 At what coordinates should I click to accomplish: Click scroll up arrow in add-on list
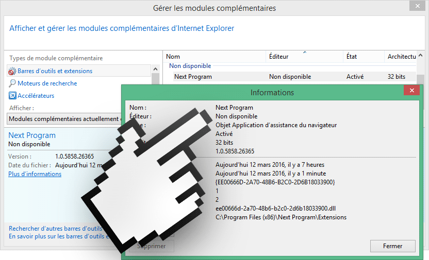pyautogui.click(x=421, y=55)
